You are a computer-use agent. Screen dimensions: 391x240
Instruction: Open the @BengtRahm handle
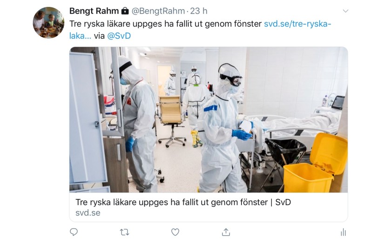coord(158,11)
